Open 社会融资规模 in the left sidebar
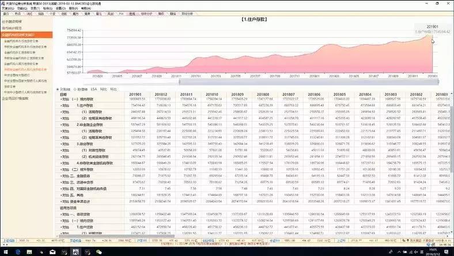Image resolution: width=454 pixels, height=256 pixels. click(x=12, y=21)
